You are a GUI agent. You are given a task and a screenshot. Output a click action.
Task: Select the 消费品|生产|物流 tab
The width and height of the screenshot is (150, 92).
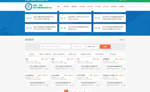tap(86, 54)
